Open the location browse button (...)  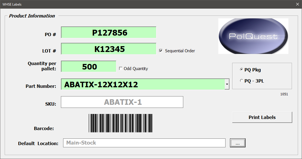pos(237,143)
